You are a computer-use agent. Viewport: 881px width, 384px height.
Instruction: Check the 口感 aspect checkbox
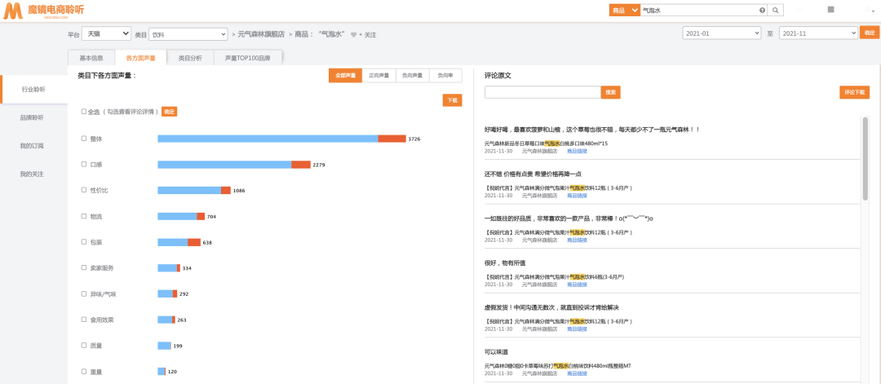[x=84, y=165]
